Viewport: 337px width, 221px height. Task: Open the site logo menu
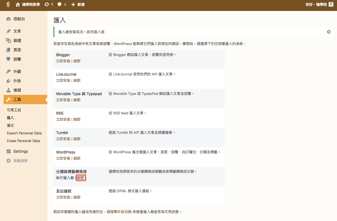coord(8,4)
